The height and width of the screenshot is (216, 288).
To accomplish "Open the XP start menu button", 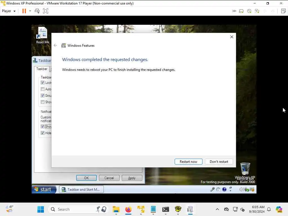I will pyautogui.click(x=44, y=189).
